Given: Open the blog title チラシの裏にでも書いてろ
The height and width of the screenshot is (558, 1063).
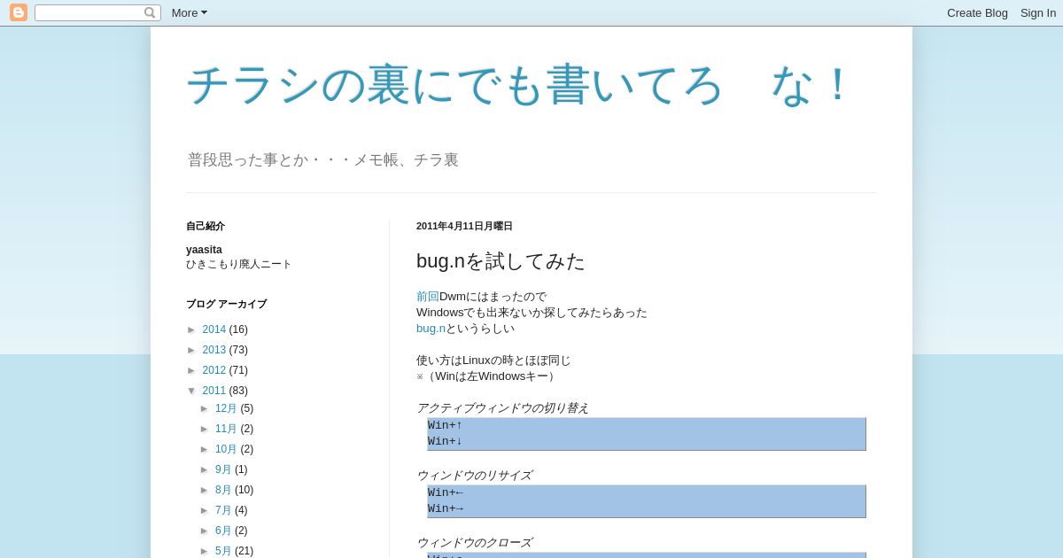Looking at the screenshot, I should [520, 84].
